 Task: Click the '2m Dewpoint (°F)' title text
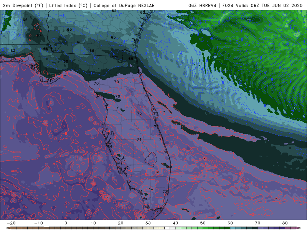point(23,5)
